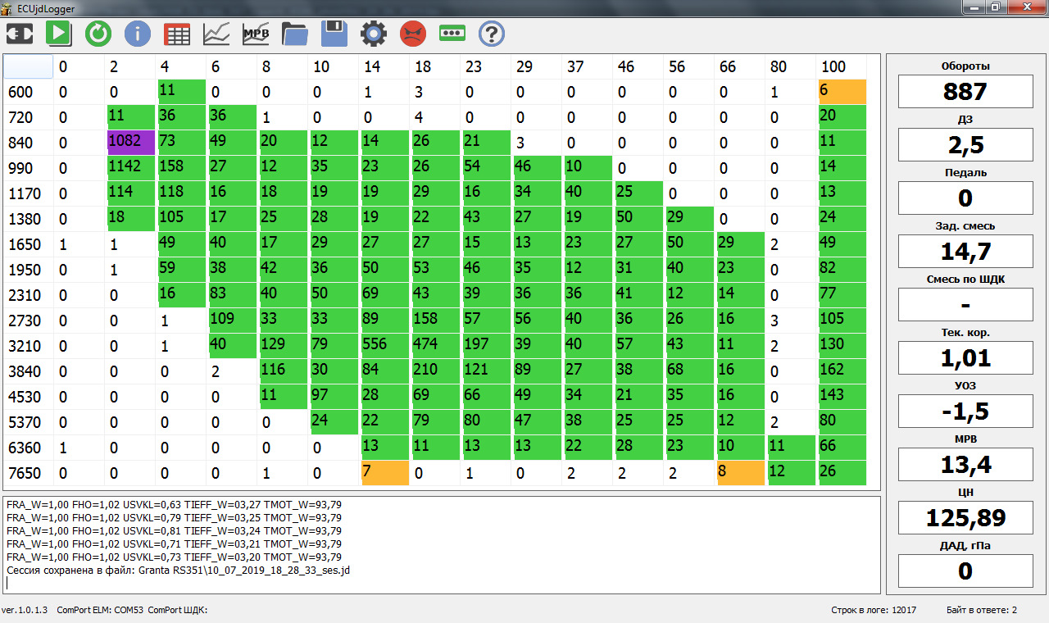Click the 'Сессия сохранена в файл' log line
Screen dimensions: 1049x623
point(179,570)
